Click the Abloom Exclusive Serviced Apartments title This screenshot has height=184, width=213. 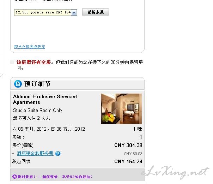click(x=45, y=99)
